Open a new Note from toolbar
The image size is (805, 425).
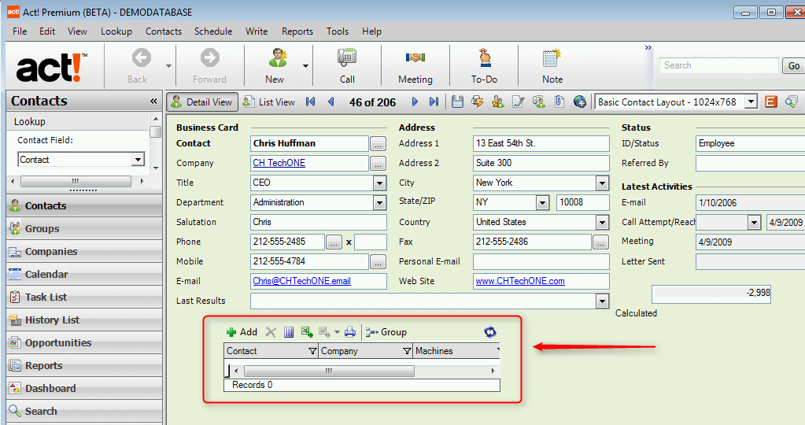click(552, 65)
